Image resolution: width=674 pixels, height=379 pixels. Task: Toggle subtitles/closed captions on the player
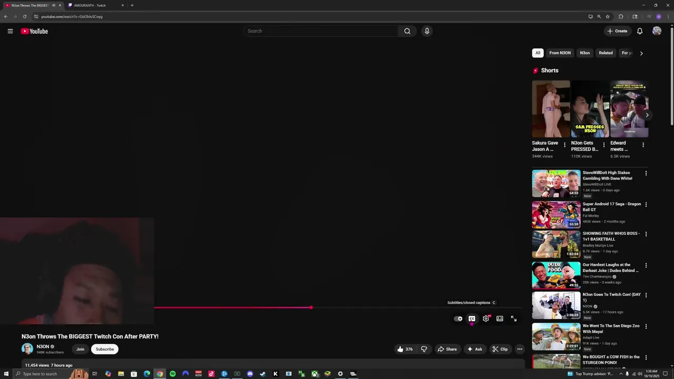coord(472,318)
